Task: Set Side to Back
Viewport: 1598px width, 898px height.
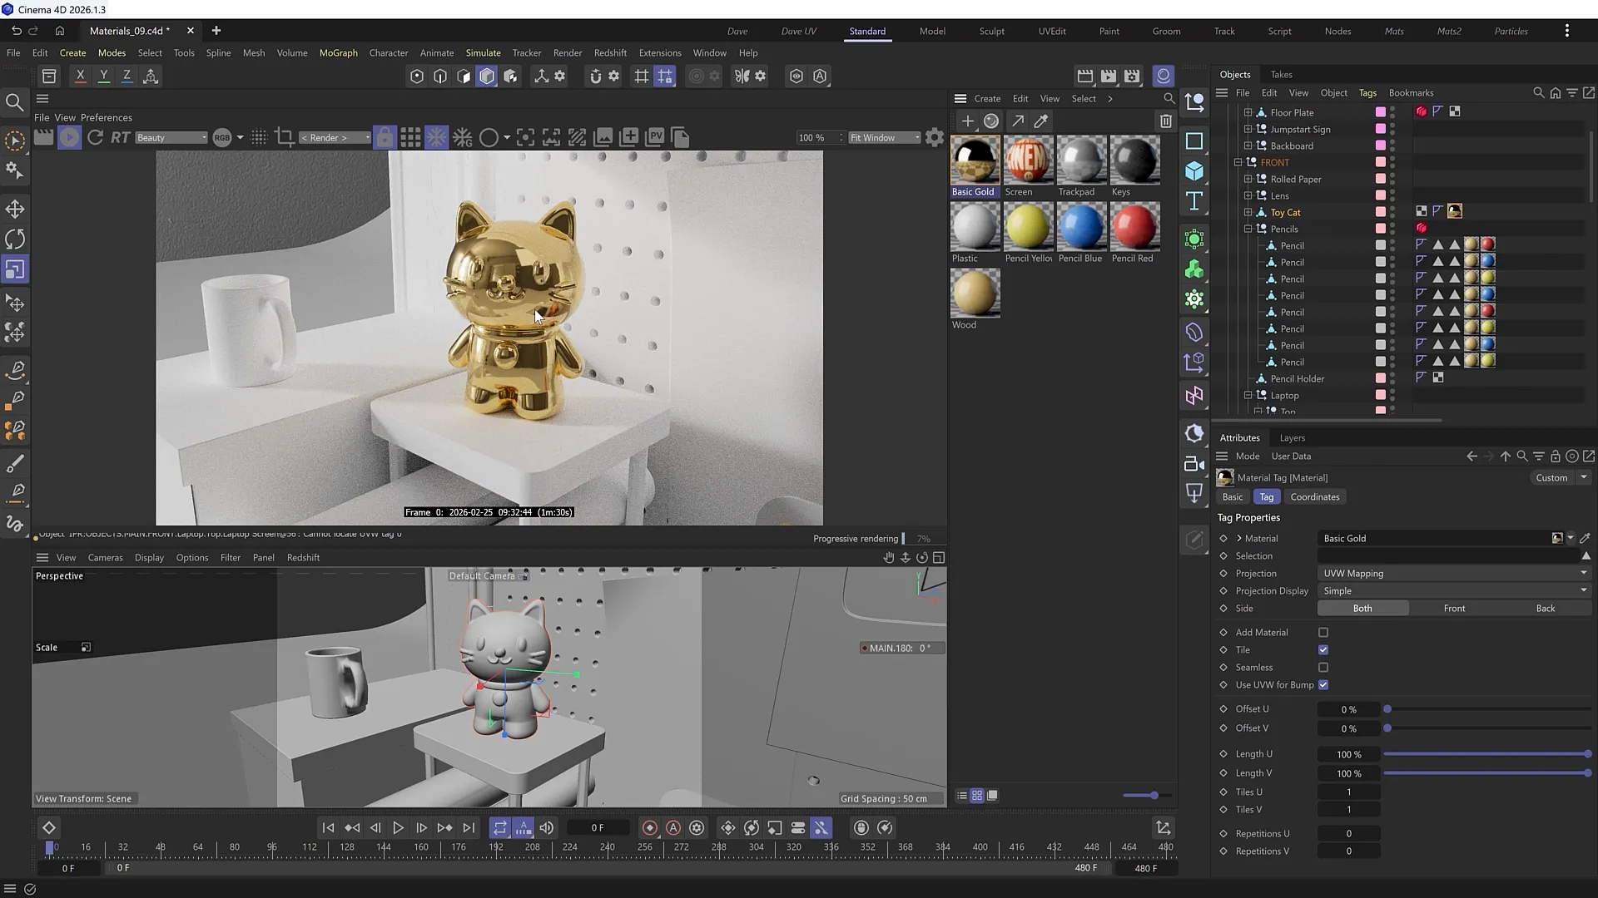Action: click(1546, 609)
